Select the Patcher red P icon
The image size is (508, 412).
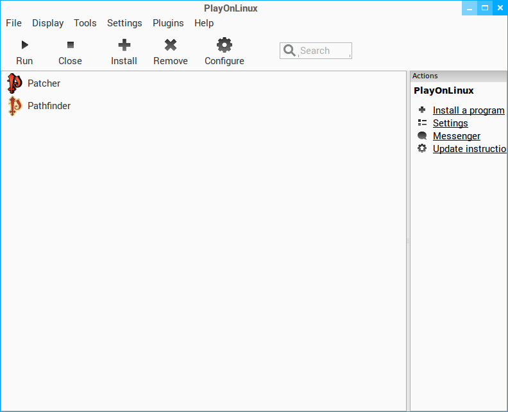[15, 83]
